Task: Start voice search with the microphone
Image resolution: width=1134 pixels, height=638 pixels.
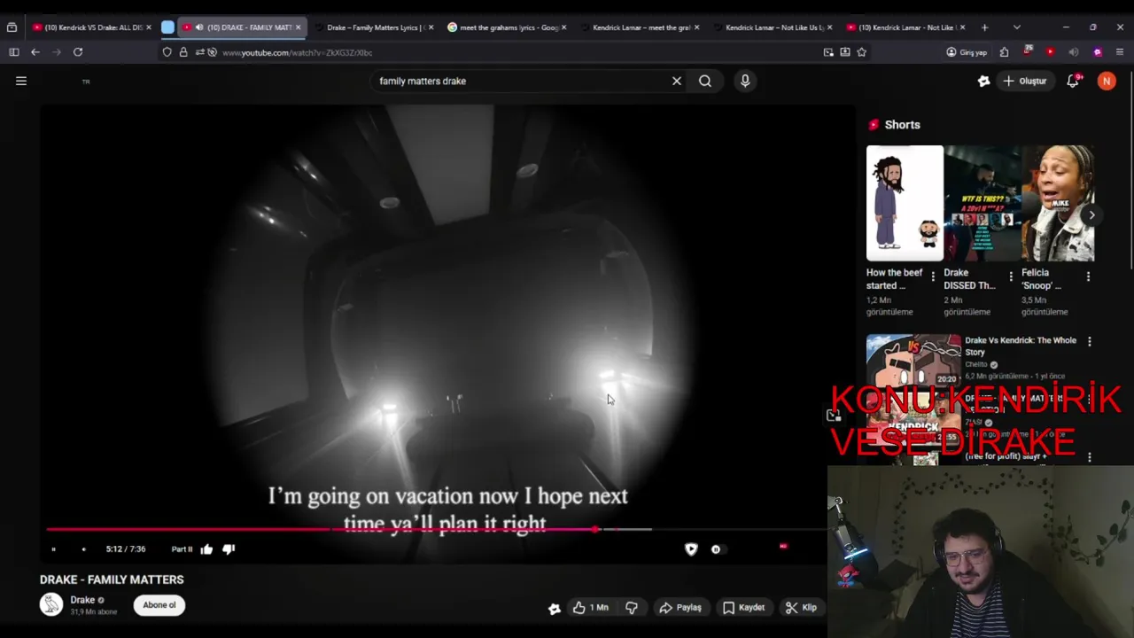Action: pyautogui.click(x=745, y=81)
